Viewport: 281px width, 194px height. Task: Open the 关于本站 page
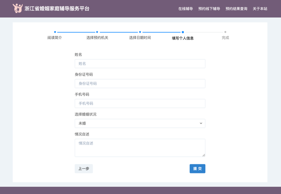pos(260,9)
